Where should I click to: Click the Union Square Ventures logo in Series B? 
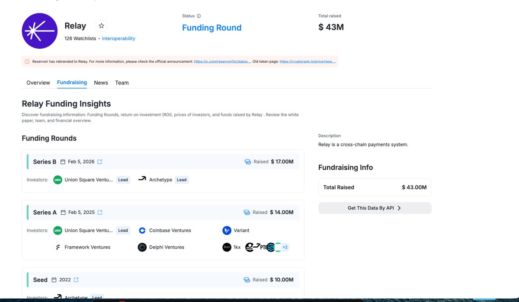click(x=58, y=180)
